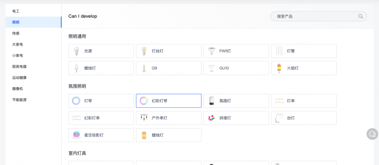The image size is (379, 165).
Task: Click the "Can I develop" title
Action: (83, 16)
